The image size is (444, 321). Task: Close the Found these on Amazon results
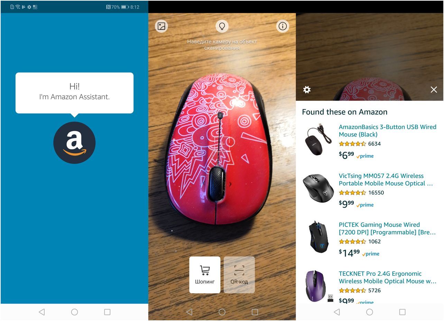(434, 90)
